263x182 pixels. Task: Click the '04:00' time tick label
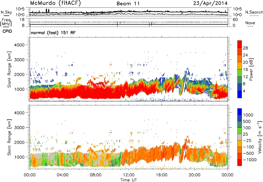click(x=62, y=175)
